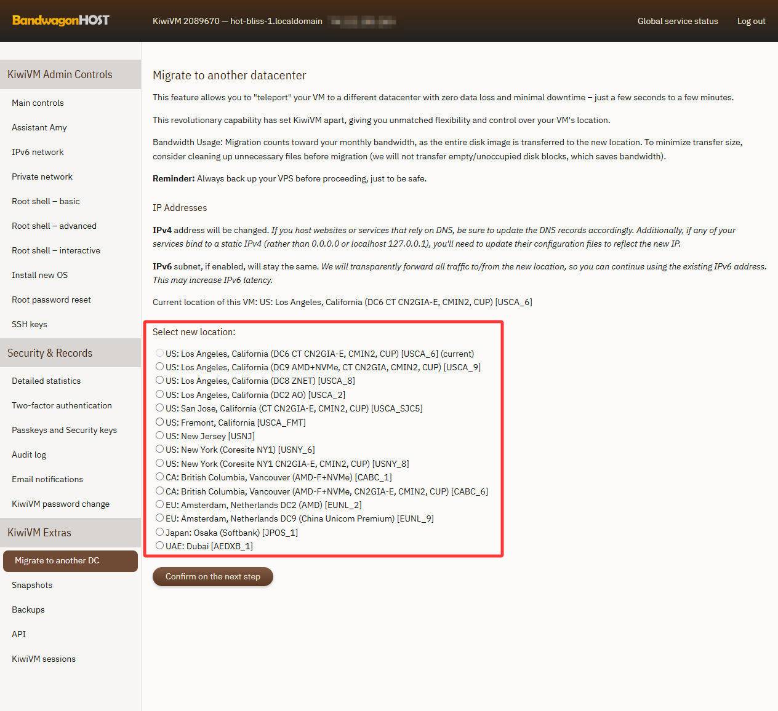Click Migrate to another DC item
The height and width of the screenshot is (711, 778).
point(57,560)
